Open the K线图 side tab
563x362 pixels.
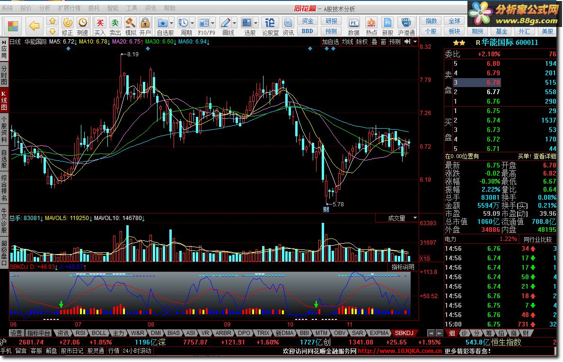4,100
